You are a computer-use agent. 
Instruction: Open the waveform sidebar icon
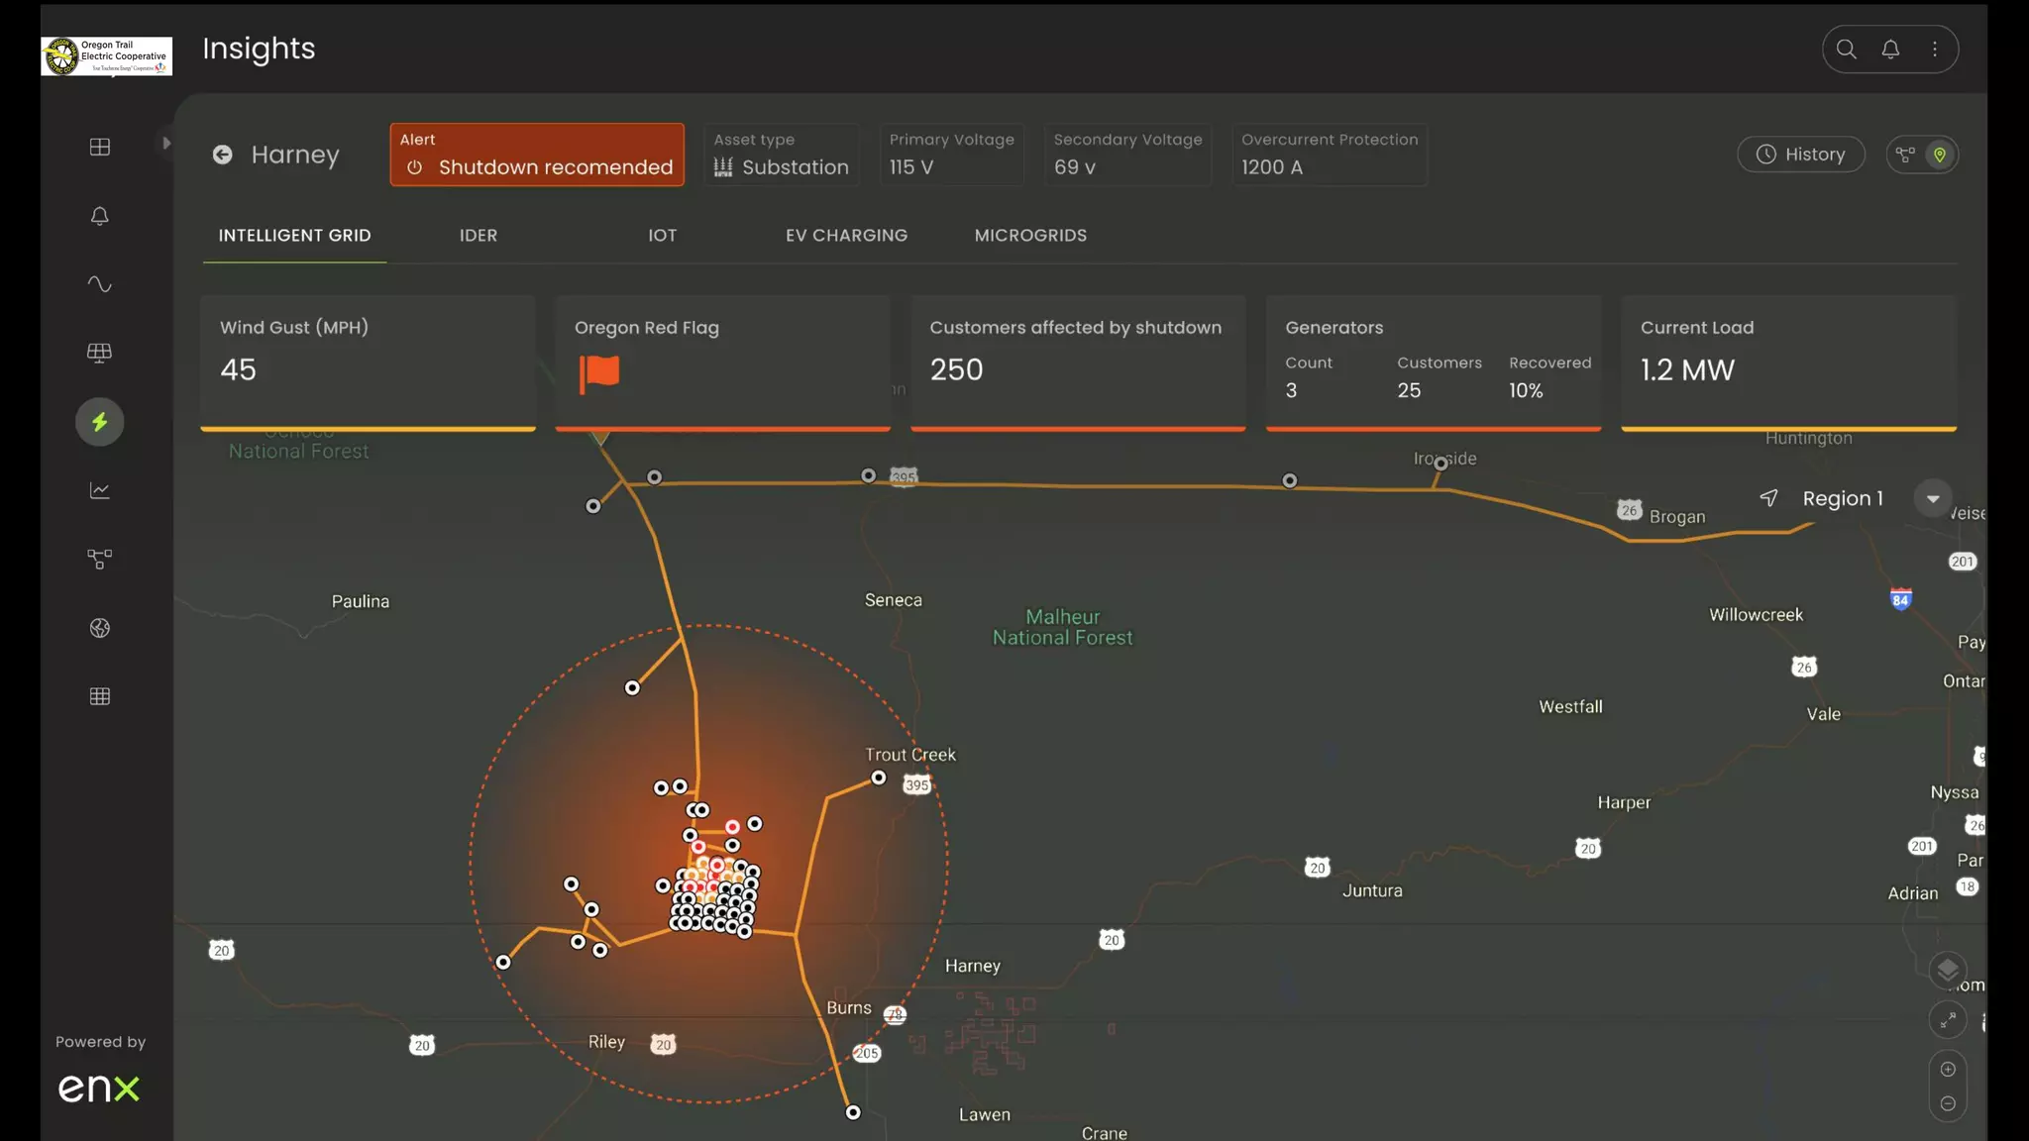[100, 284]
